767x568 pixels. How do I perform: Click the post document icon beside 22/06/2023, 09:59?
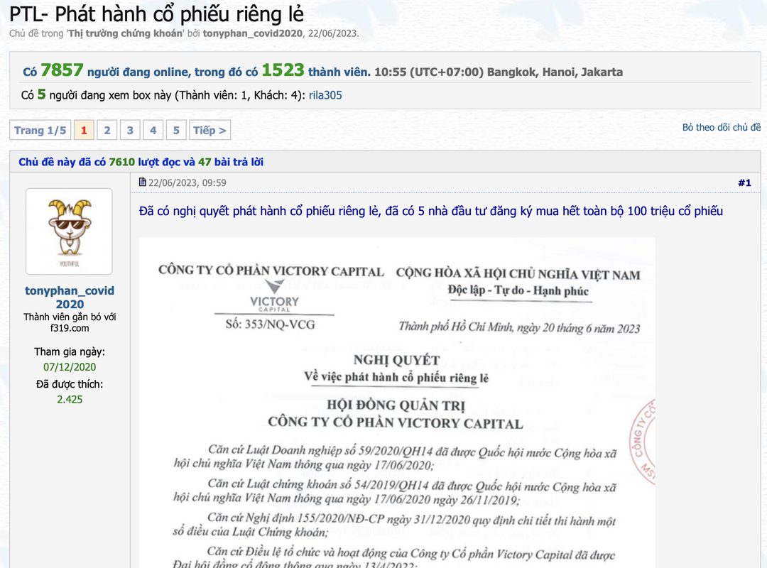tap(142, 182)
